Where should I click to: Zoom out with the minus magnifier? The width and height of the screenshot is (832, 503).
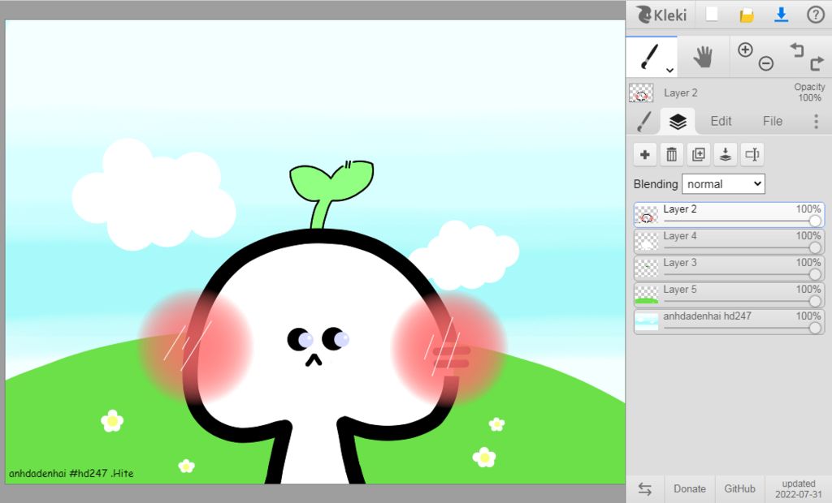765,63
